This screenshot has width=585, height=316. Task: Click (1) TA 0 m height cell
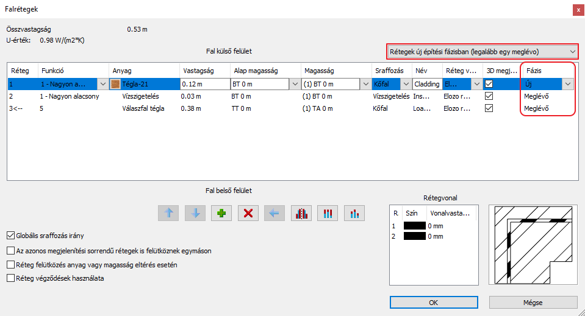click(x=317, y=108)
